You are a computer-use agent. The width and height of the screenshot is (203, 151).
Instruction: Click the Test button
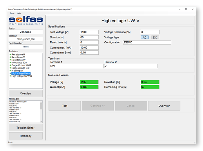[x=65, y=106]
